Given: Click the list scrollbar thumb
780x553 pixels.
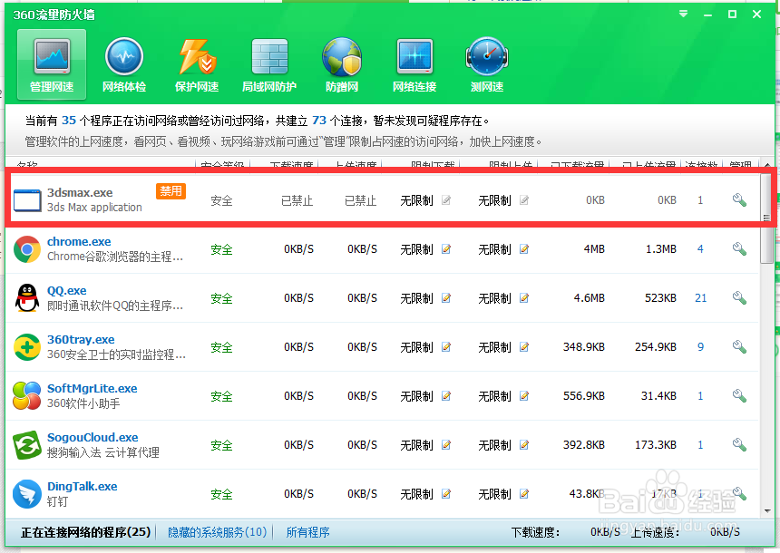Looking at the screenshot, I should tap(766, 218).
